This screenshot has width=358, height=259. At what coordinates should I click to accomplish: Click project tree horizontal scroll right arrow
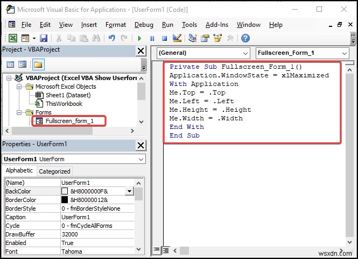point(132,131)
